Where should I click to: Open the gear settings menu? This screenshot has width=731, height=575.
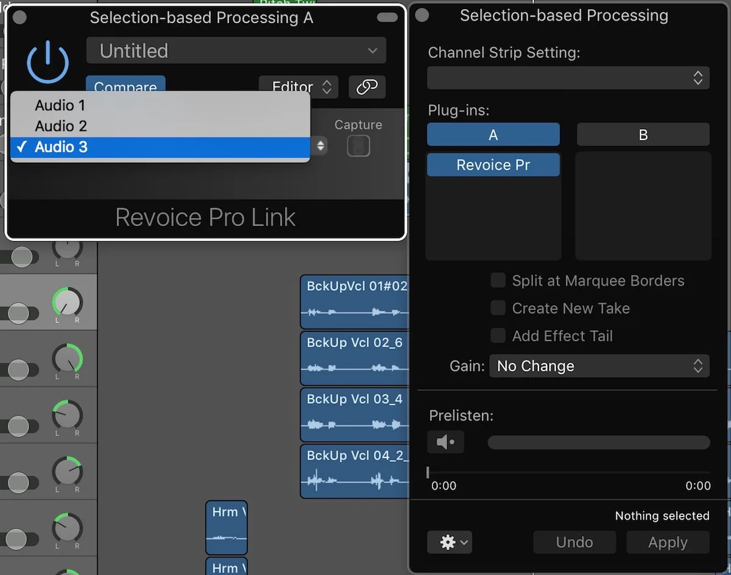pos(450,542)
